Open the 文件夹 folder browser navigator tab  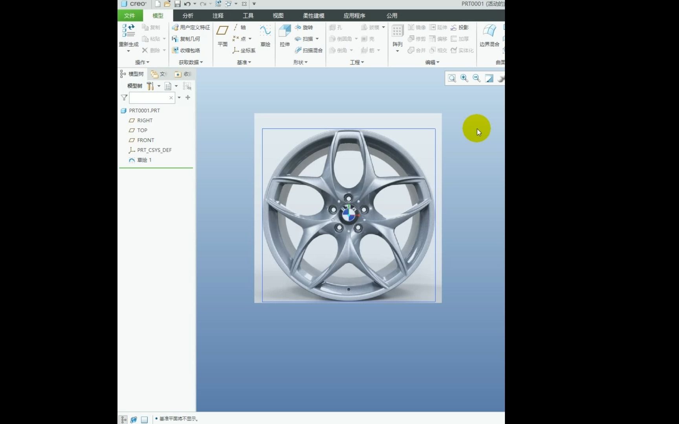(159, 74)
